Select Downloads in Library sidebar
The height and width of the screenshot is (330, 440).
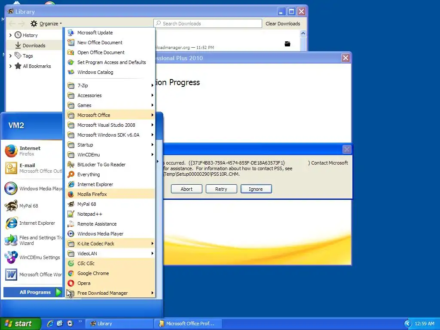point(34,46)
